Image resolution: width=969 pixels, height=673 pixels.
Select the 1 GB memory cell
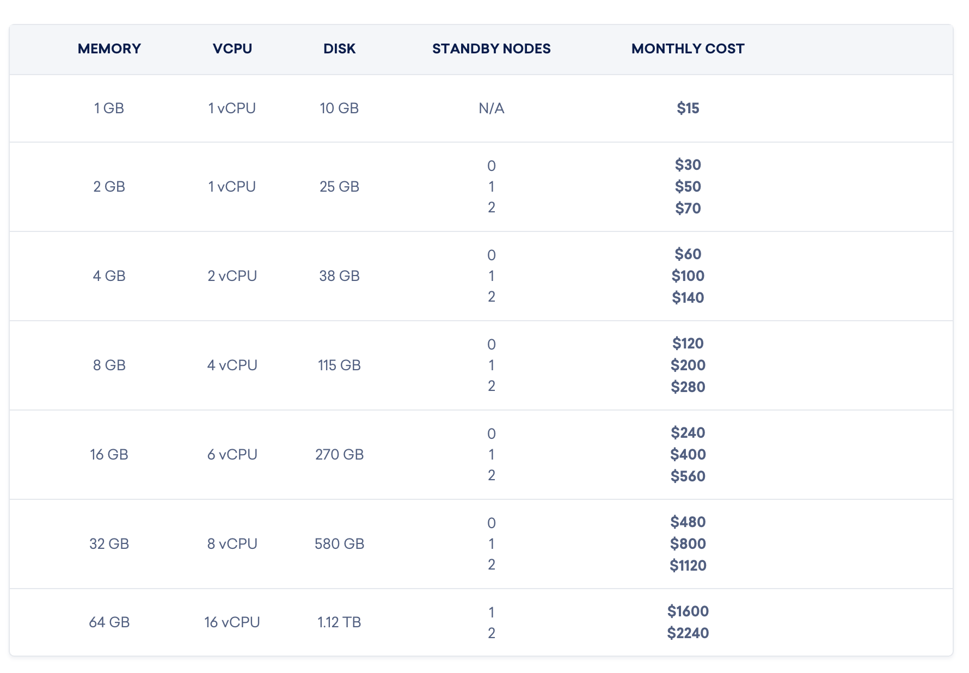pyautogui.click(x=109, y=108)
